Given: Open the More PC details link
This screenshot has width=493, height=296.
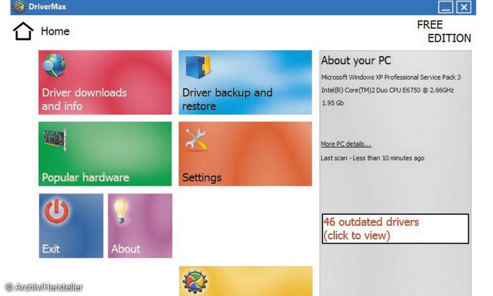Looking at the screenshot, I should point(346,144).
